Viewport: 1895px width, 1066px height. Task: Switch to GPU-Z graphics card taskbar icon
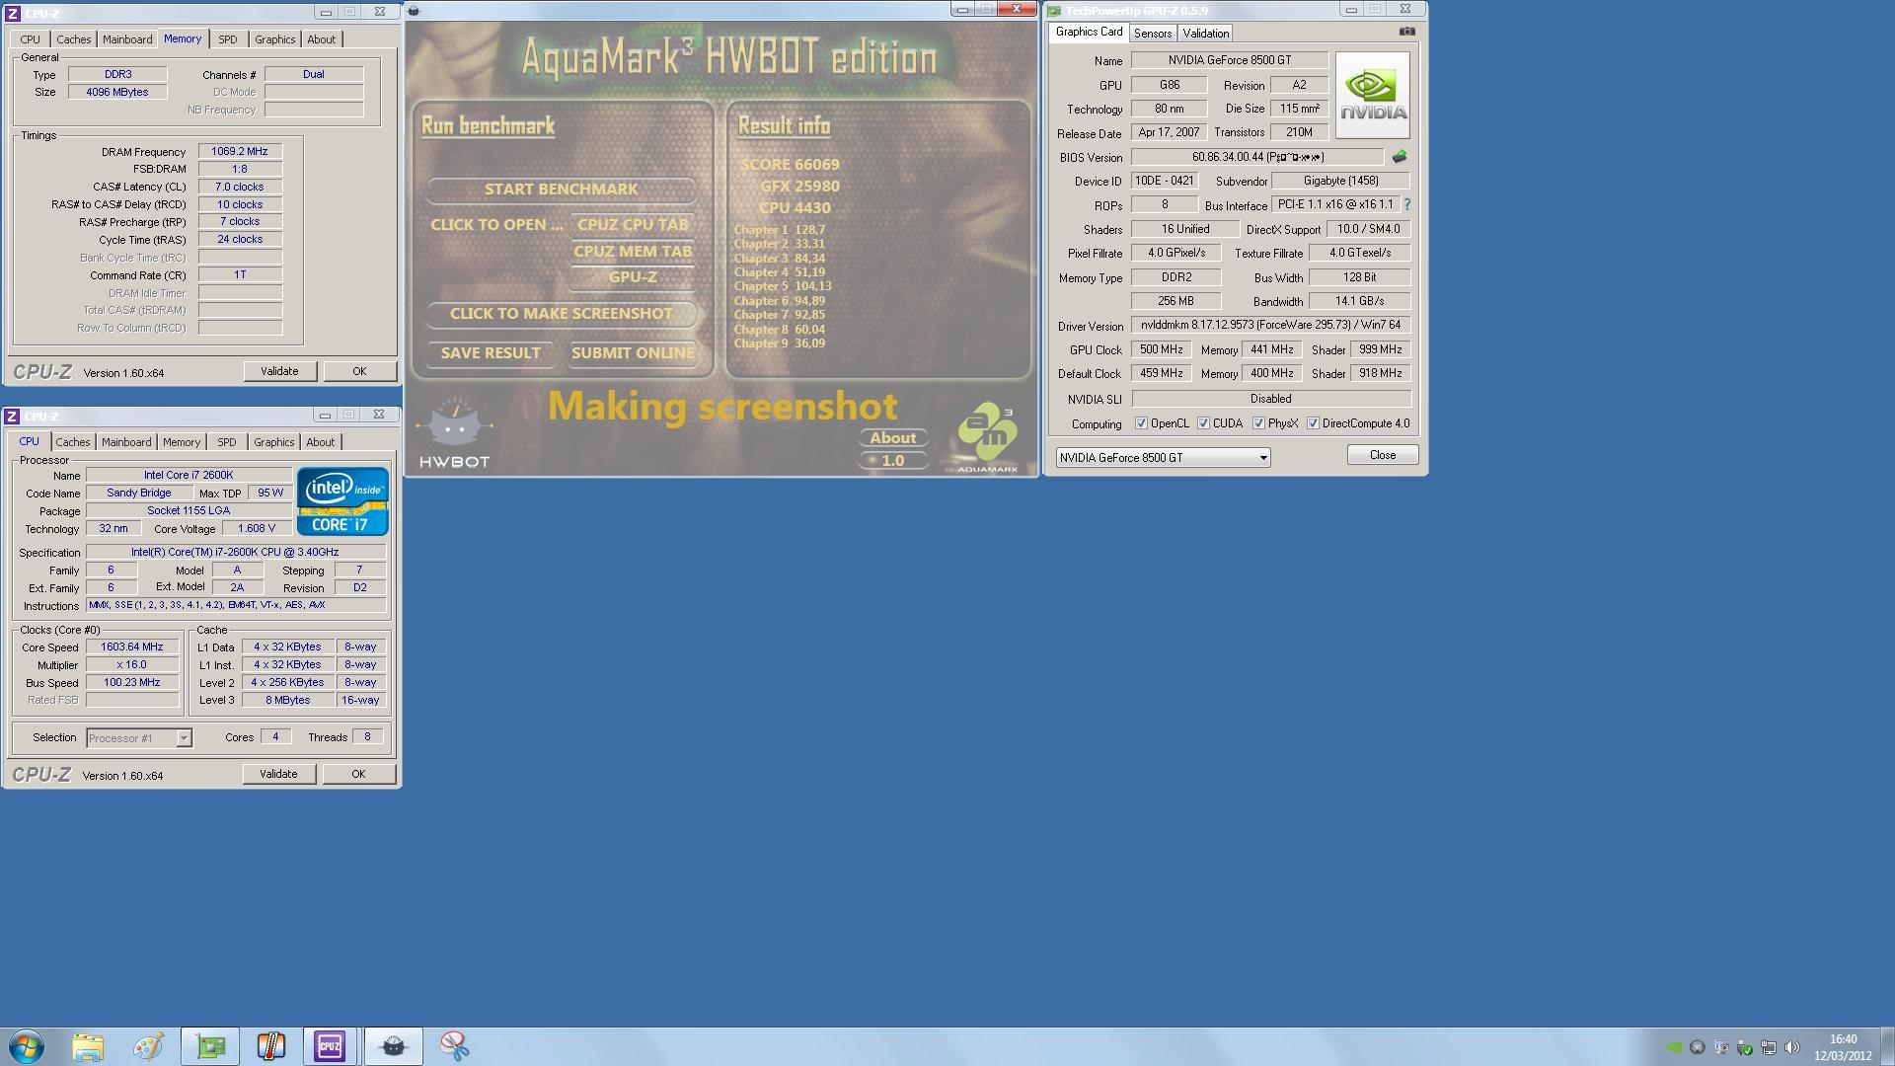coord(210,1046)
